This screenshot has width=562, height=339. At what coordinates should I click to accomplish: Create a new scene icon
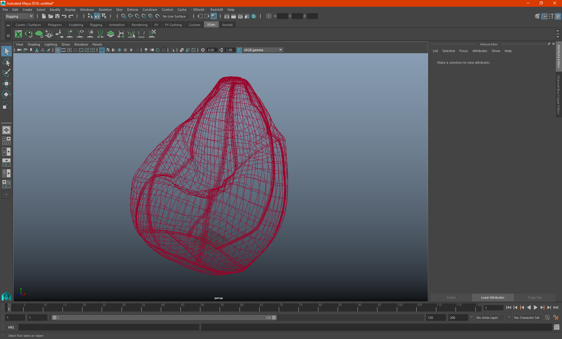44,16
